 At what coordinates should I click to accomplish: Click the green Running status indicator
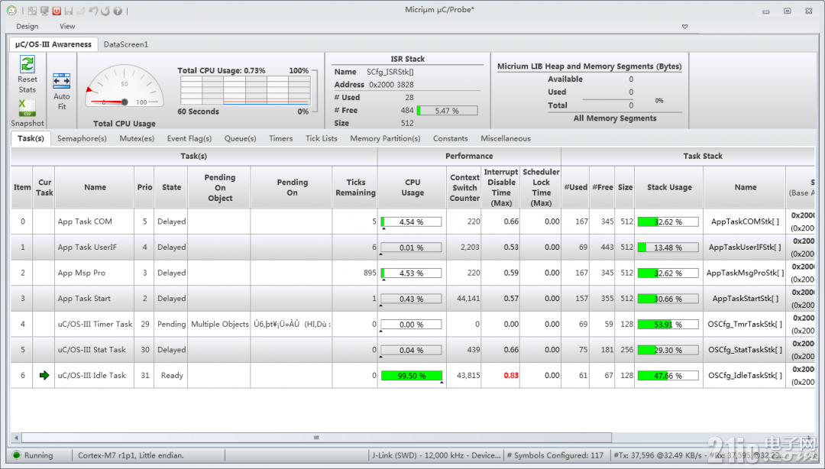tap(16, 455)
